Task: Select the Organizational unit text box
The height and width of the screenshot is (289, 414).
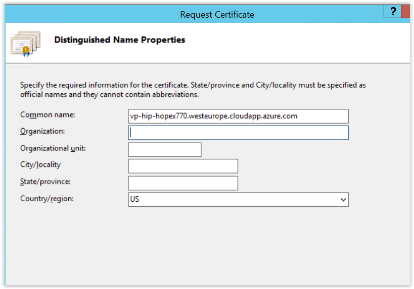Action: 165,150
